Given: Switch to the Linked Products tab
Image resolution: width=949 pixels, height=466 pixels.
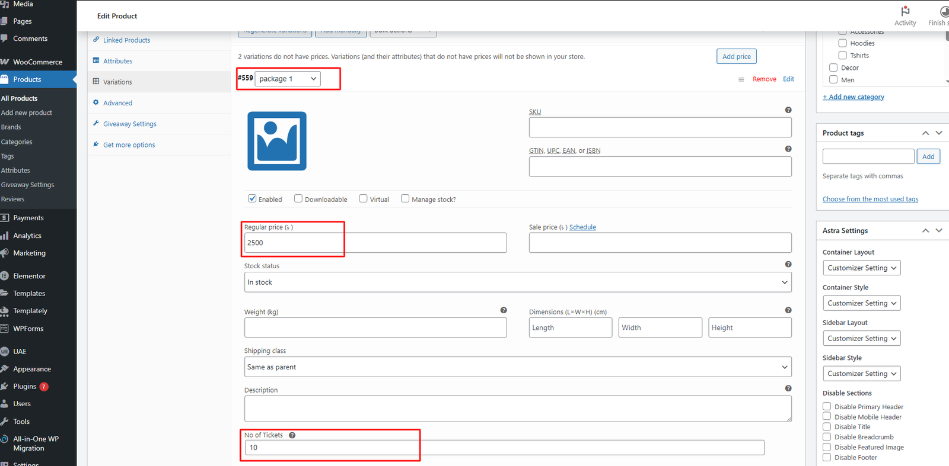Looking at the screenshot, I should click(126, 40).
